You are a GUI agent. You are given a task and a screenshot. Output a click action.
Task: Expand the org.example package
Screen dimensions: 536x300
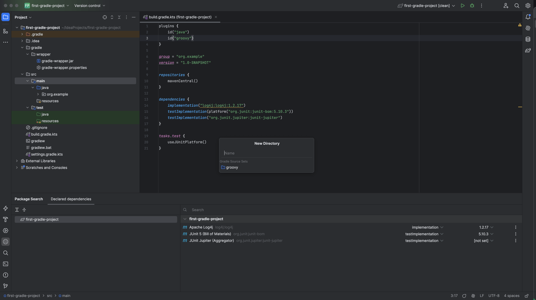[38, 94]
